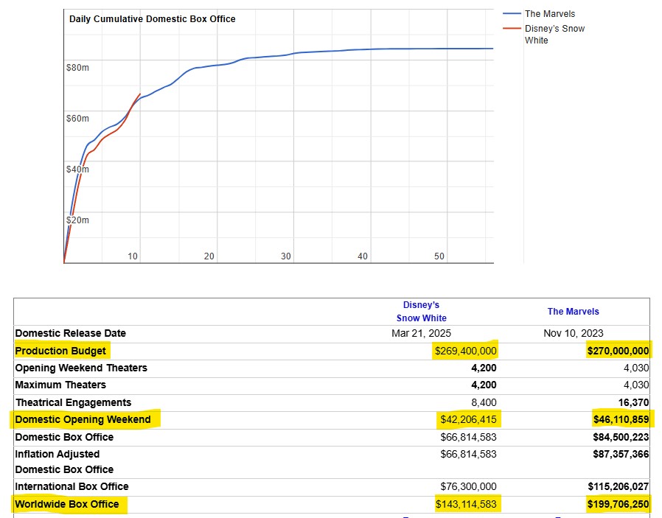662x518 pixels.
Task: Click the chart title Daily Cumulative Domestic Box Office
Action: coord(152,18)
